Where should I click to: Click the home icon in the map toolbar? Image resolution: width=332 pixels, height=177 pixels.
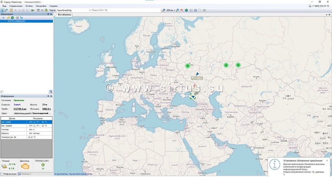[x=181, y=10]
